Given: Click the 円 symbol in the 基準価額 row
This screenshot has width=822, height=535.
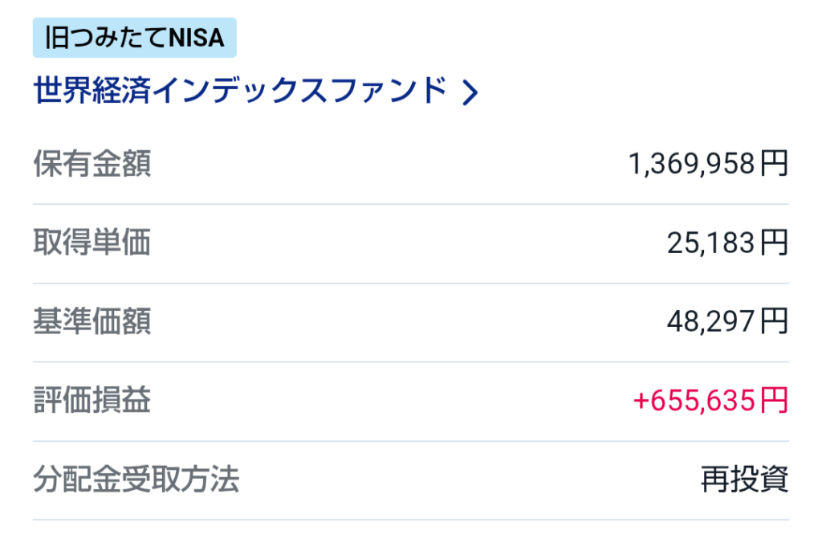Looking at the screenshot, I should pyautogui.click(x=775, y=322).
